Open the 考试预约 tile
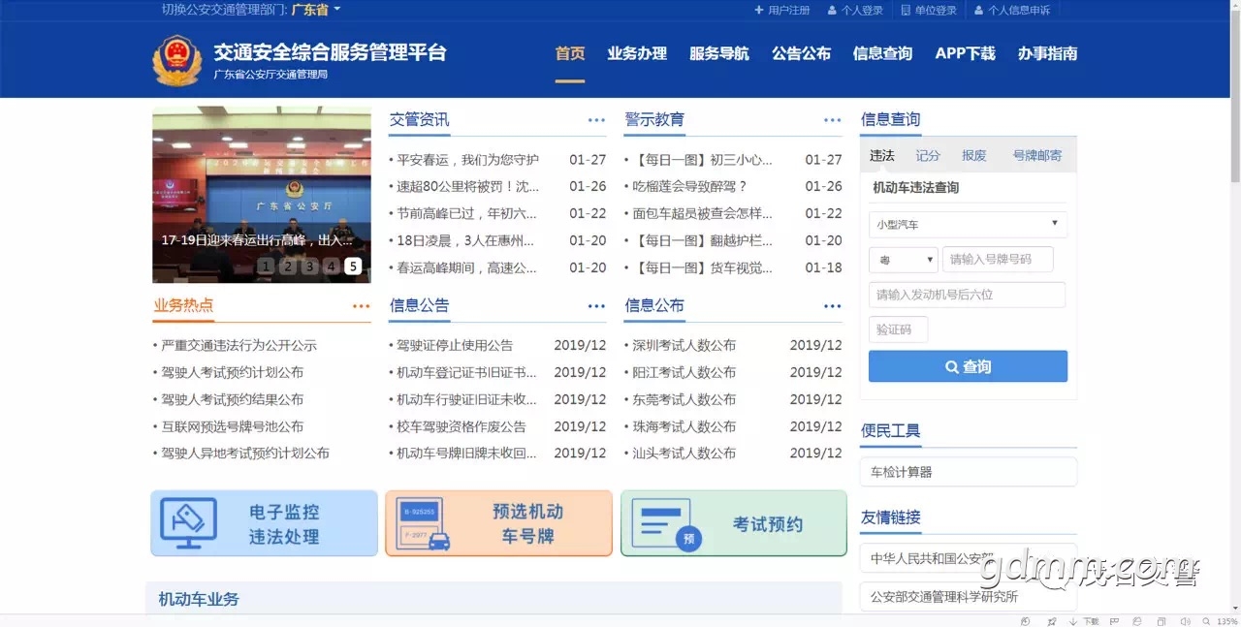The width and height of the screenshot is (1241, 627). point(734,523)
